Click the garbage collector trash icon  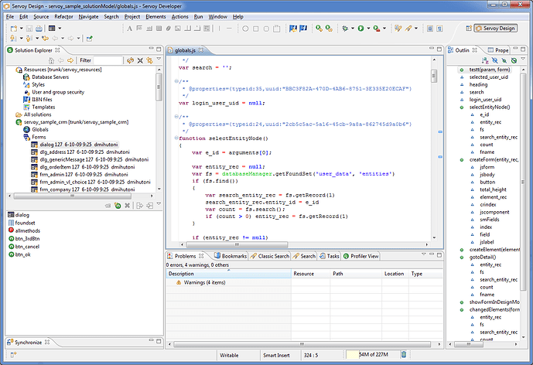tap(404, 354)
